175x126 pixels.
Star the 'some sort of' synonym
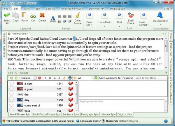pyautogui.click(x=11, y=105)
